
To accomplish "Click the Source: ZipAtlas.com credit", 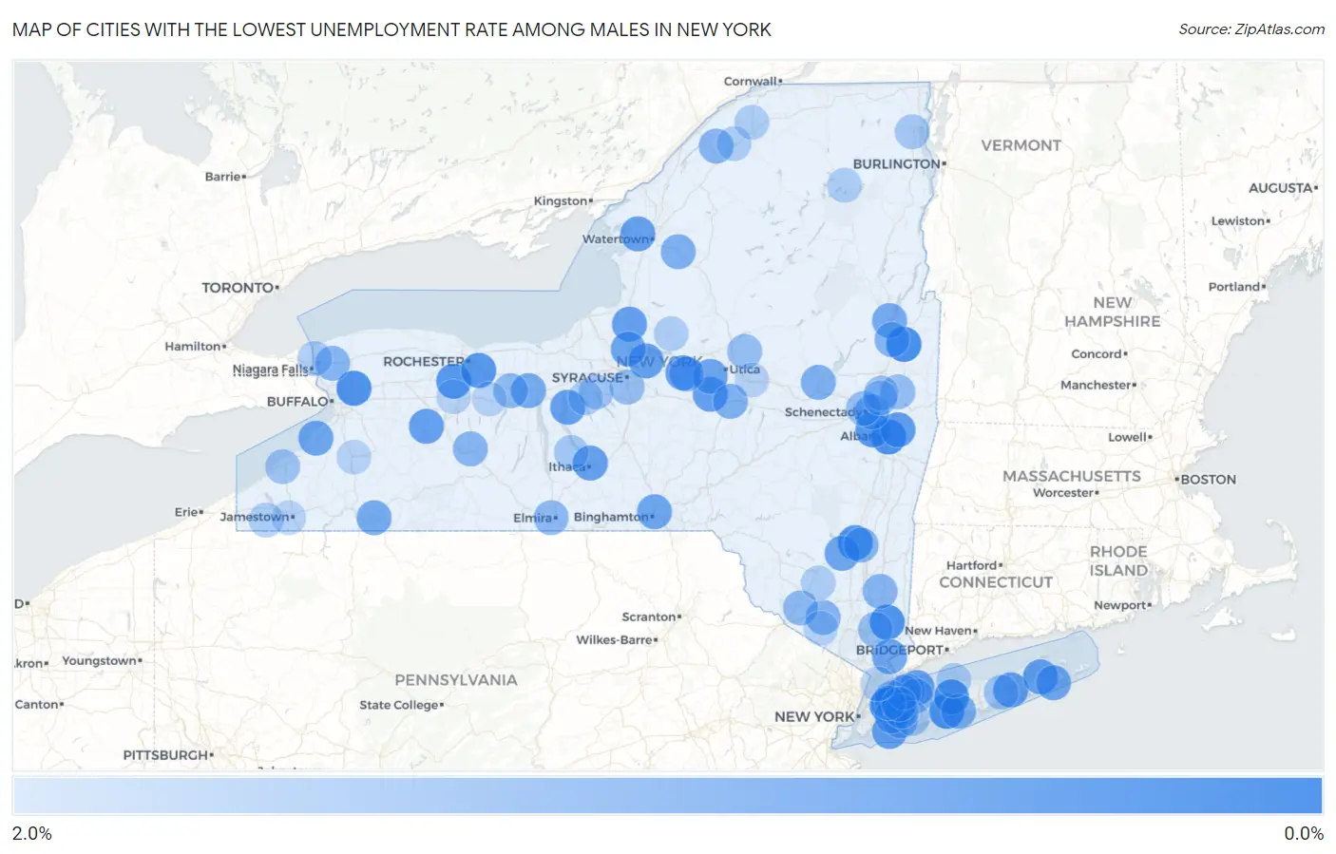I will tap(1251, 29).
